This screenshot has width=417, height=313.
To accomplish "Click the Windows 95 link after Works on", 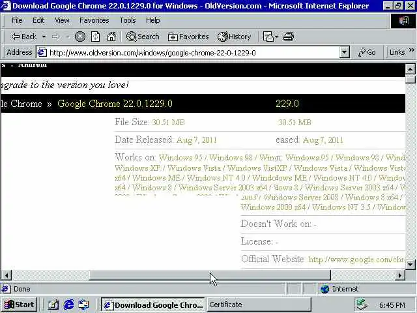I will coord(180,158).
